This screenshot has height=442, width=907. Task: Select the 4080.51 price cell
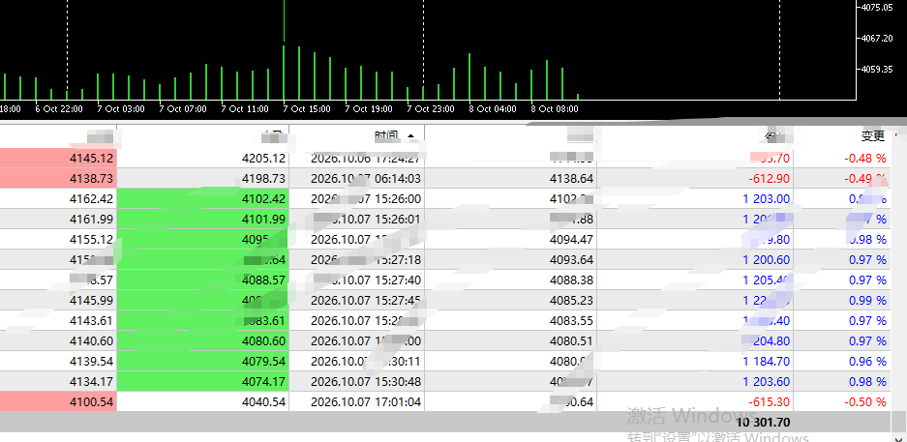click(571, 340)
